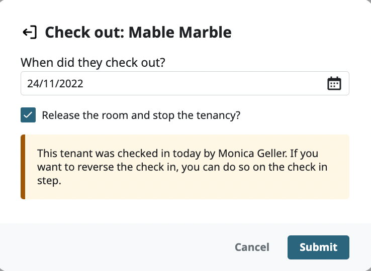The image size is (371, 271).
Task: Open the calendar date picker icon
Action: click(x=334, y=83)
